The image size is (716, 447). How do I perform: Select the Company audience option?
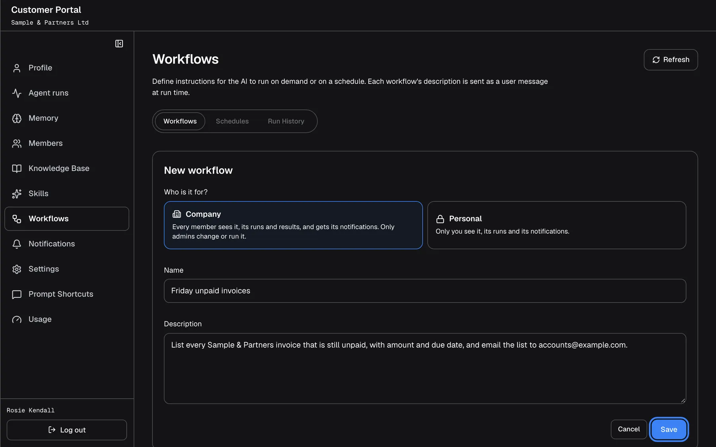coord(293,225)
